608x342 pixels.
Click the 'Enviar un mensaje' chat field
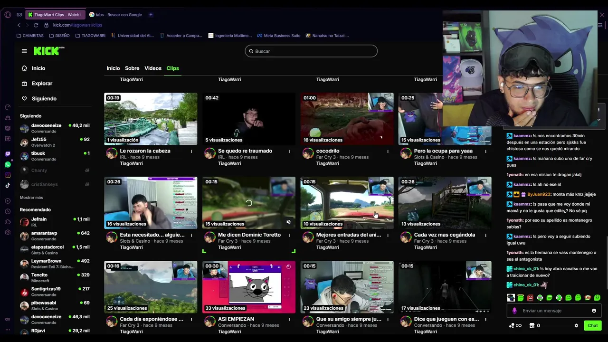coord(554,311)
